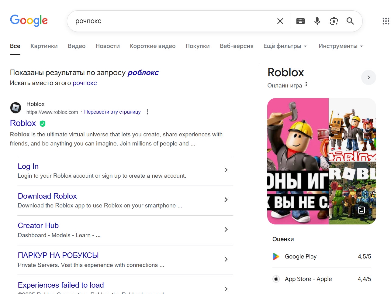391x294 pixels.
Task: Switch to the Картинки tab
Action: [x=44, y=46]
